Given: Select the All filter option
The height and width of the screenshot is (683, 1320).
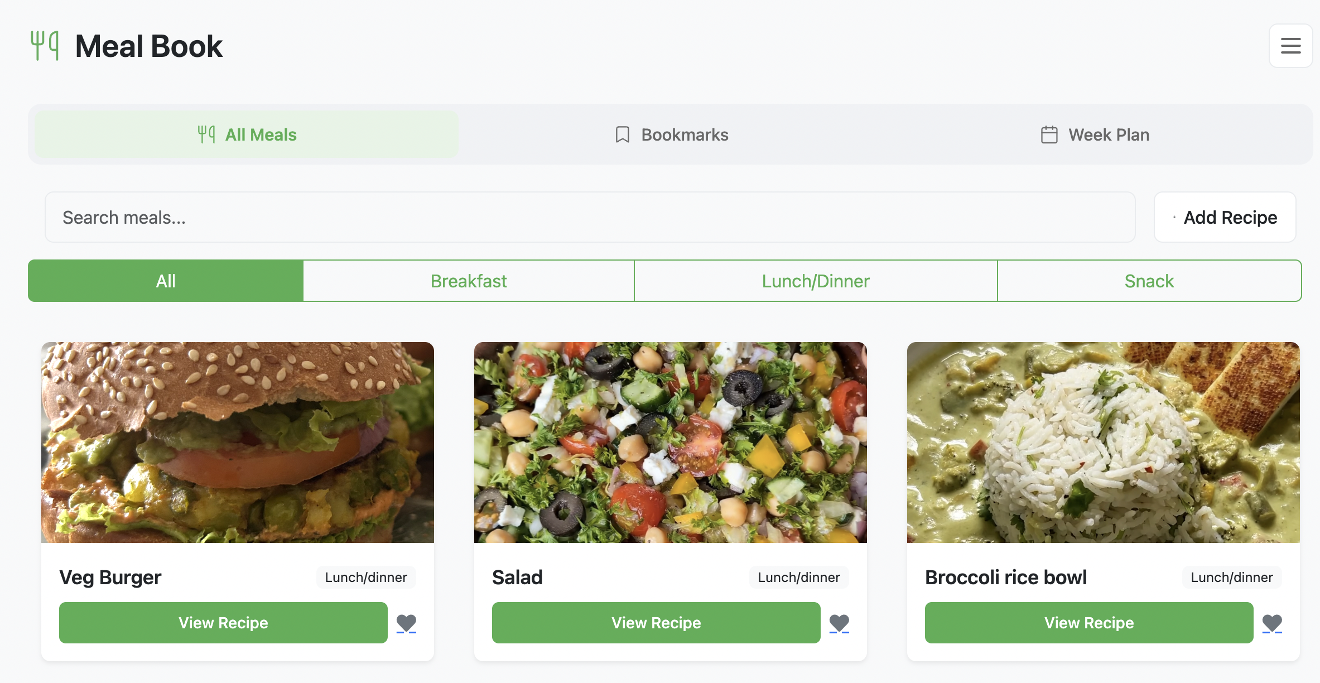Looking at the screenshot, I should [x=166, y=281].
